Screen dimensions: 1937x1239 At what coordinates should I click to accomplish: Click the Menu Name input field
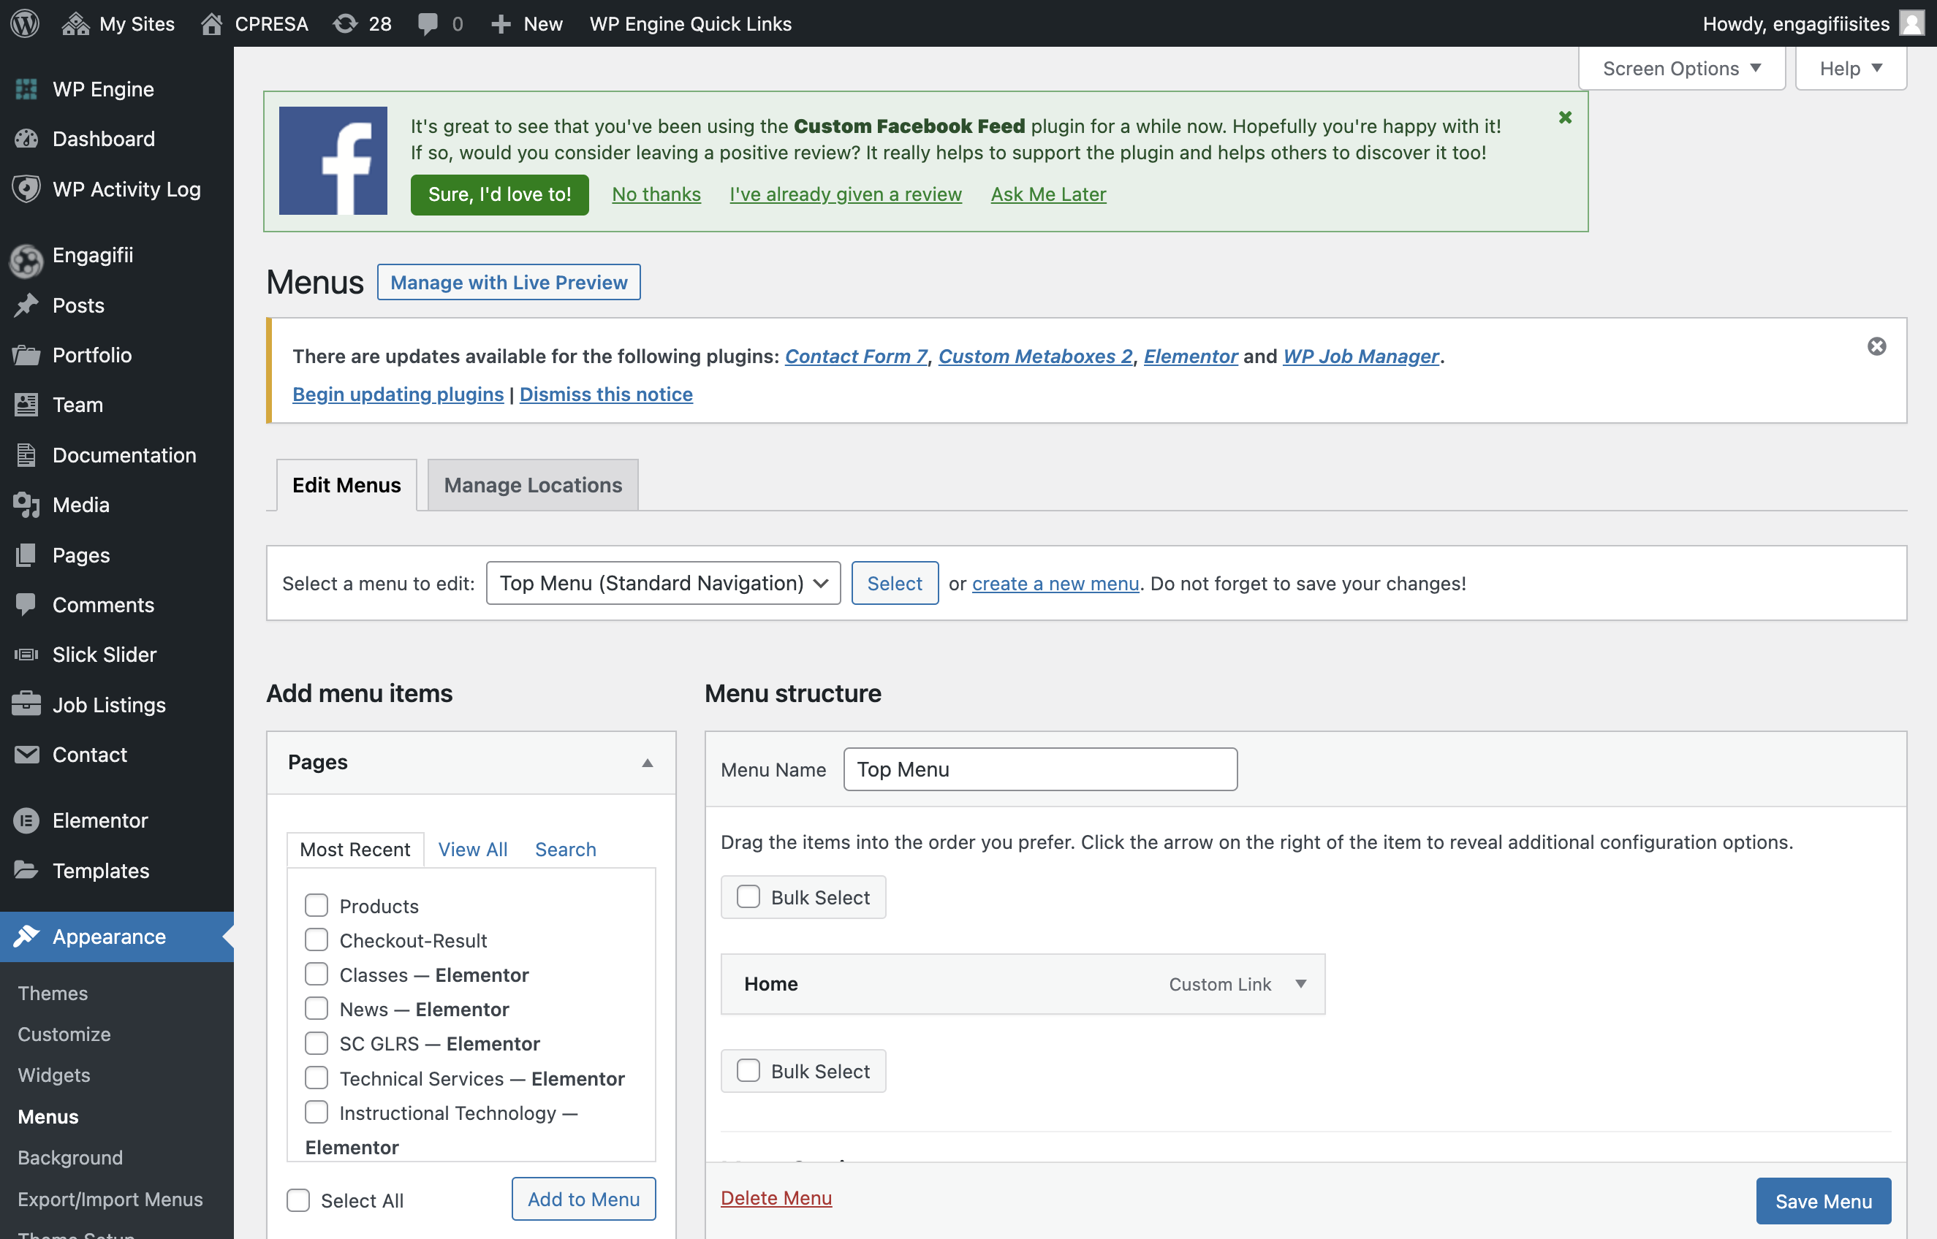pos(1039,769)
